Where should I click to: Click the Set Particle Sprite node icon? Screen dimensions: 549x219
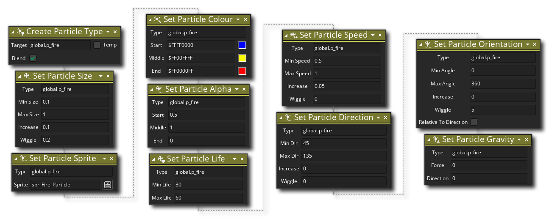(x=23, y=159)
